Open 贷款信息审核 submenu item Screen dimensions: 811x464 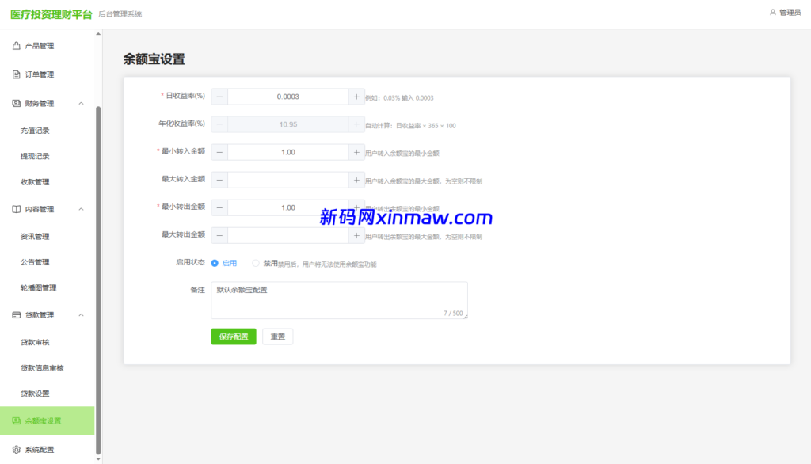point(47,368)
